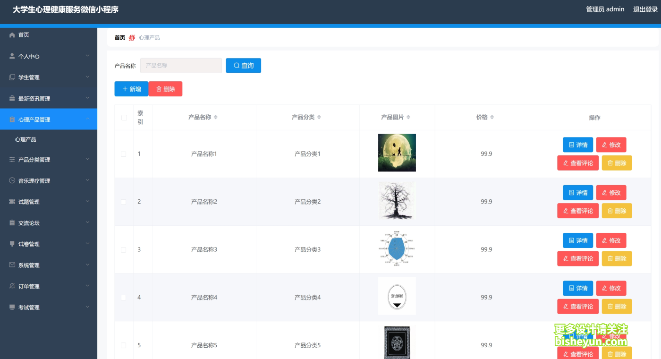Select the checkbox for row 3

(124, 249)
